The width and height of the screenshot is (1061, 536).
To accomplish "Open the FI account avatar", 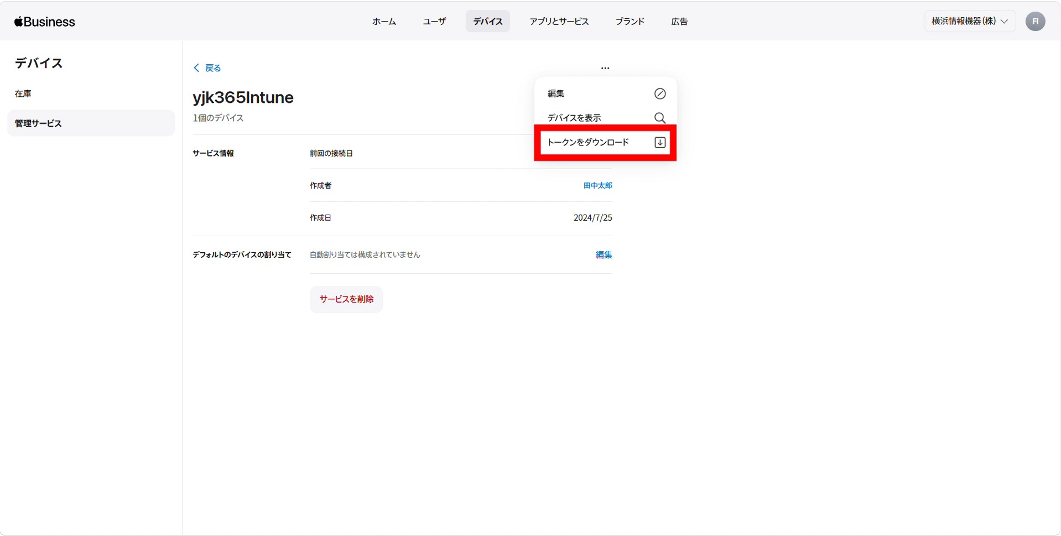I will point(1035,22).
